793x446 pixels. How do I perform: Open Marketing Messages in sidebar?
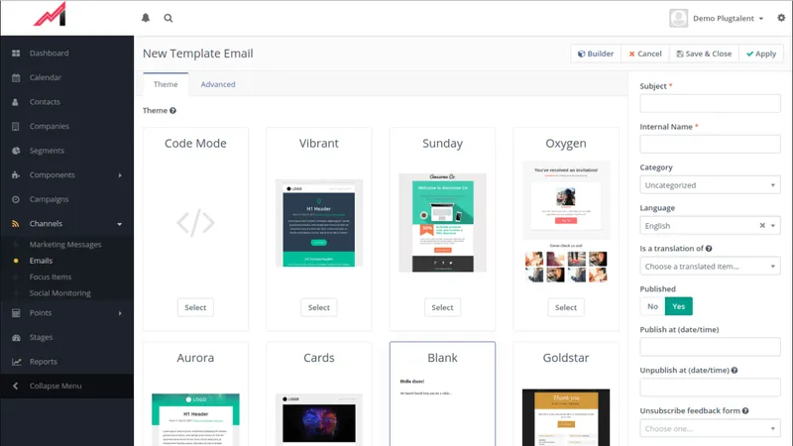coord(65,244)
